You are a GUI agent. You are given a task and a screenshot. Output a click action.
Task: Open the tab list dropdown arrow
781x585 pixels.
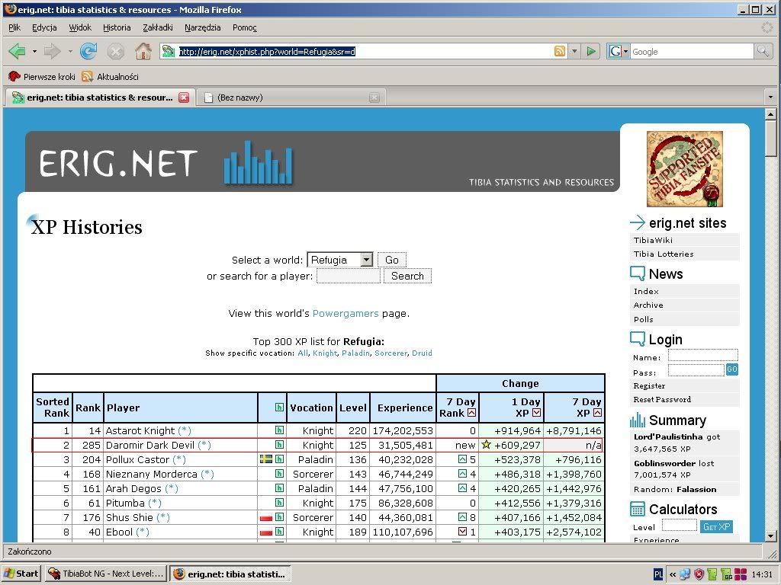[x=770, y=97]
